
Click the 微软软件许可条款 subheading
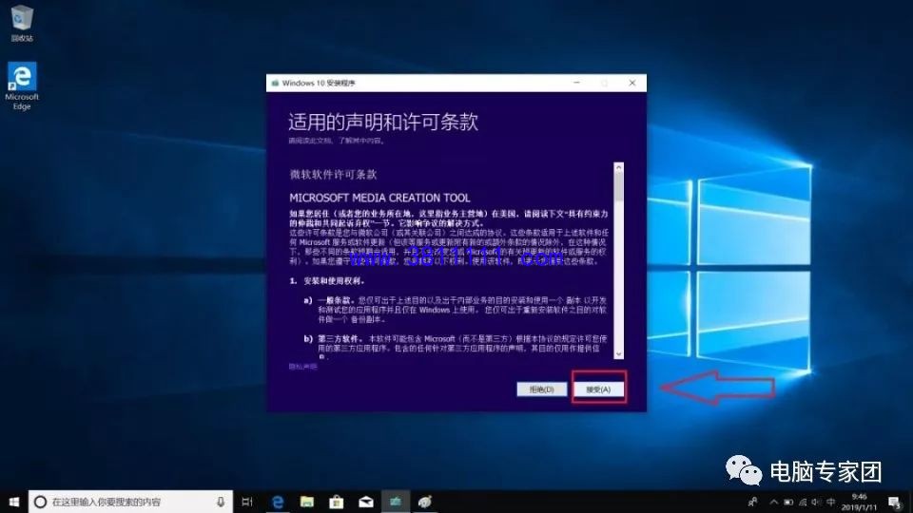tap(333, 175)
